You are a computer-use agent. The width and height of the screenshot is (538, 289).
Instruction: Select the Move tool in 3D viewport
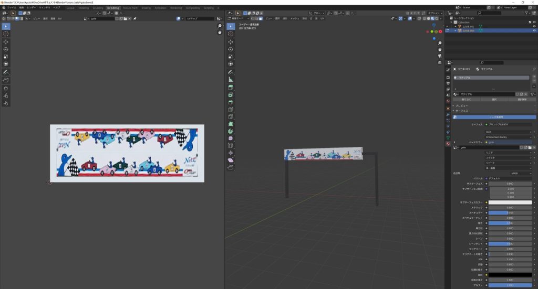(231, 41)
